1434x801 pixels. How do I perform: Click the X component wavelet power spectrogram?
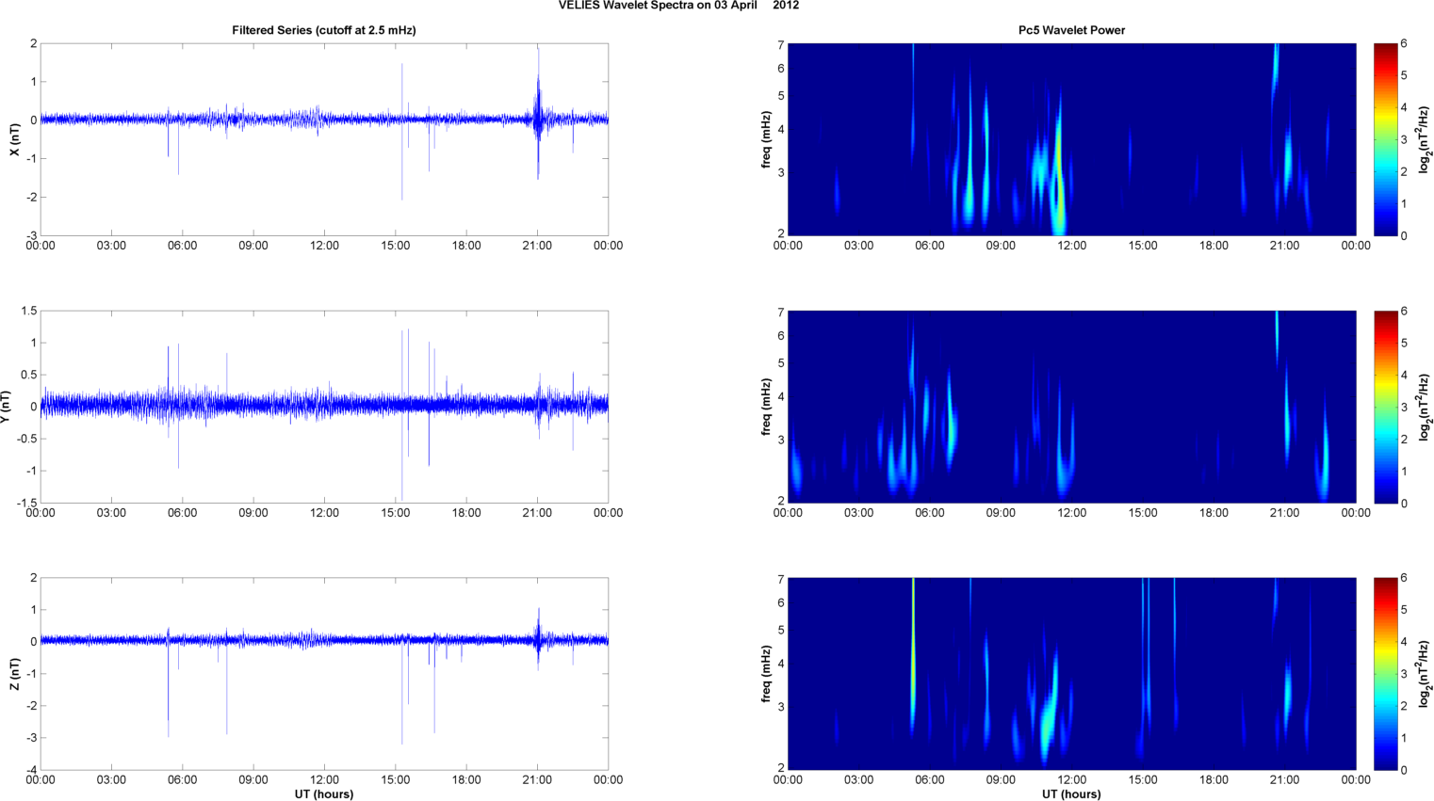pyautogui.click(x=1071, y=139)
